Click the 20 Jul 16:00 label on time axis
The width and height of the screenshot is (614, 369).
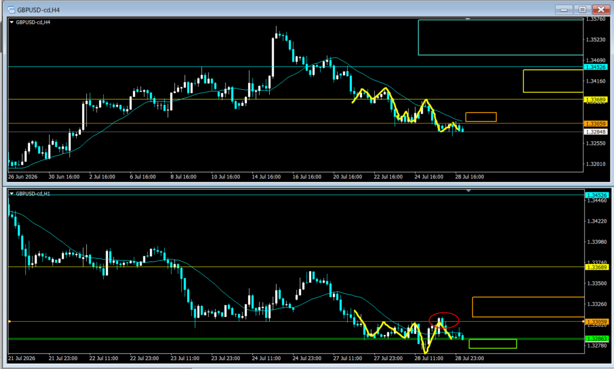(348, 177)
